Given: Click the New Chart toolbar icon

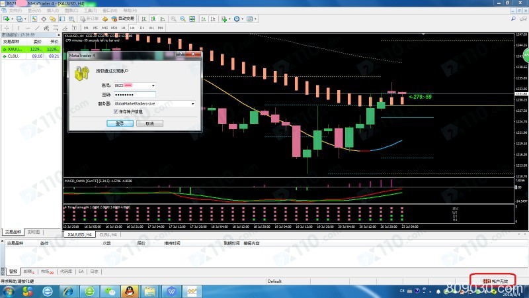Looking at the screenshot, I should tap(6, 19).
